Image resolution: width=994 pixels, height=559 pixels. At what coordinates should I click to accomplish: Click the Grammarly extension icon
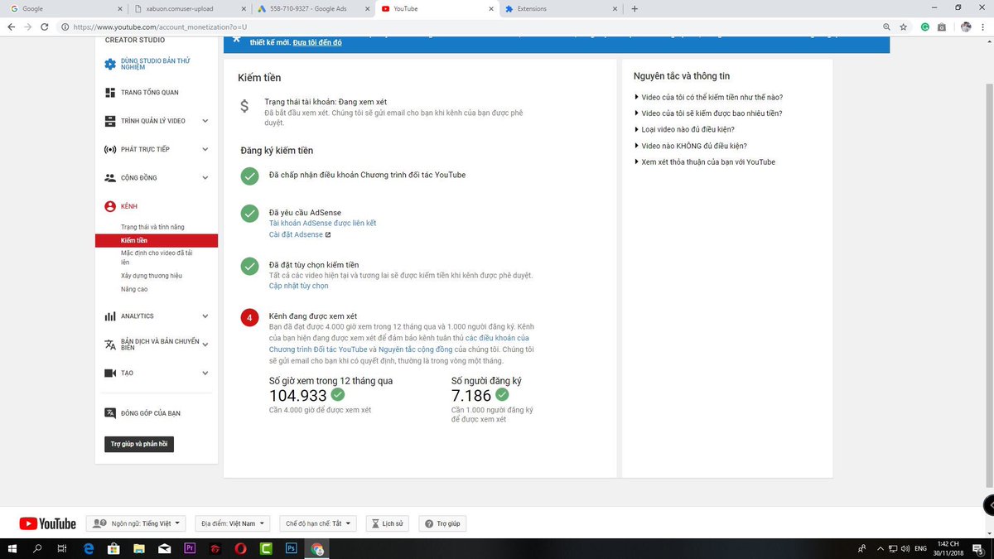(x=925, y=27)
